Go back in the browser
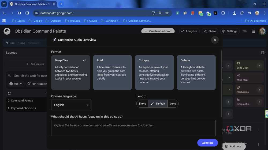 [x=5, y=13]
